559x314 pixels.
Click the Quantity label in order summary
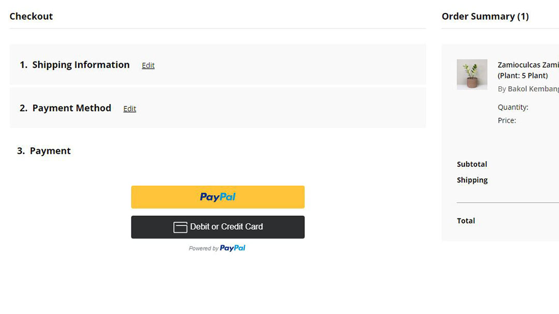pos(512,107)
